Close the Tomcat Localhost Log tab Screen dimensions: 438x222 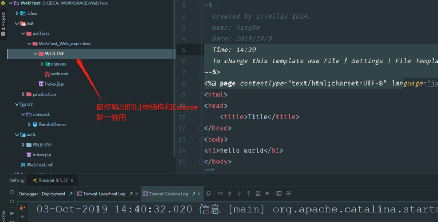(136, 194)
